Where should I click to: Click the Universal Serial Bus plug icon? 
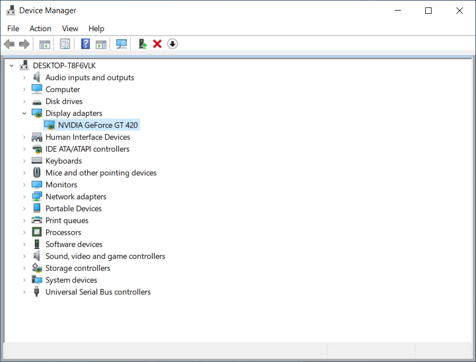[x=36, y=292]
